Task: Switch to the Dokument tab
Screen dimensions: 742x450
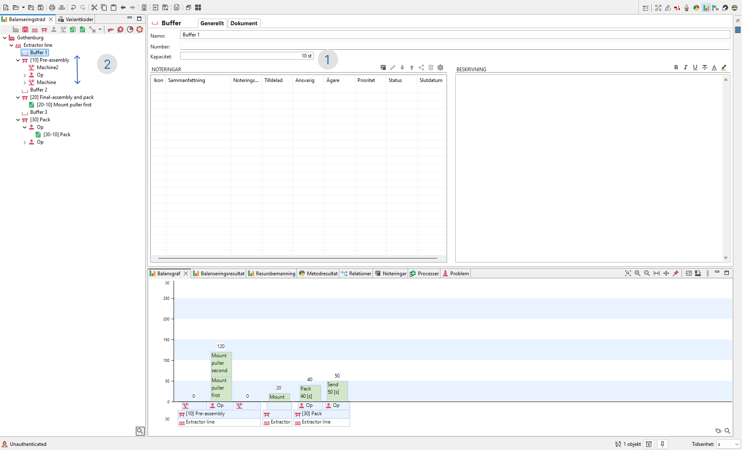Action: tap(244, 23)
